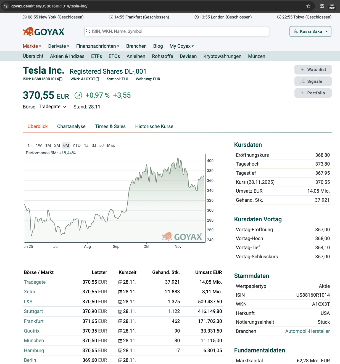Open the Märkte dropdown menu

coord(32,46)
